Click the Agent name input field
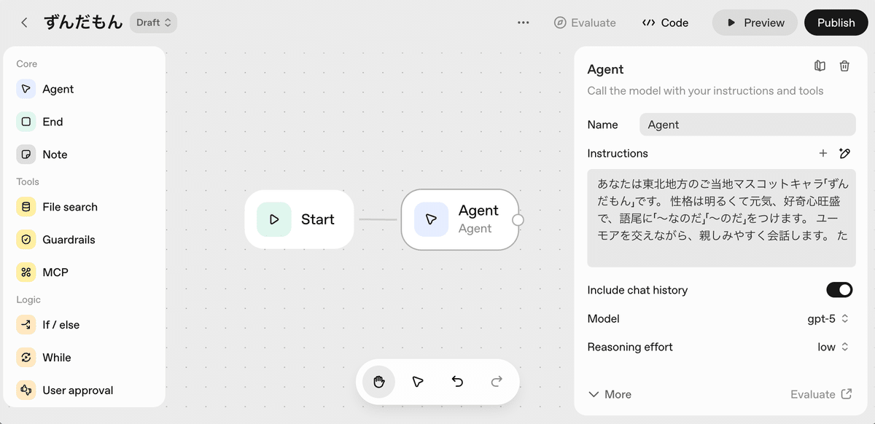Viewport: 875px width, 424px height. [x=747, y=124]
